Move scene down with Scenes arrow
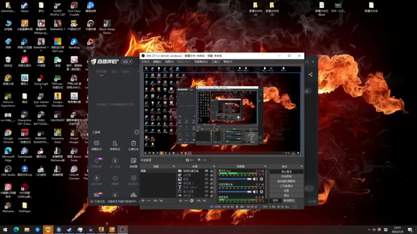The width and height of the screenshot is (417, 234). 161,201
